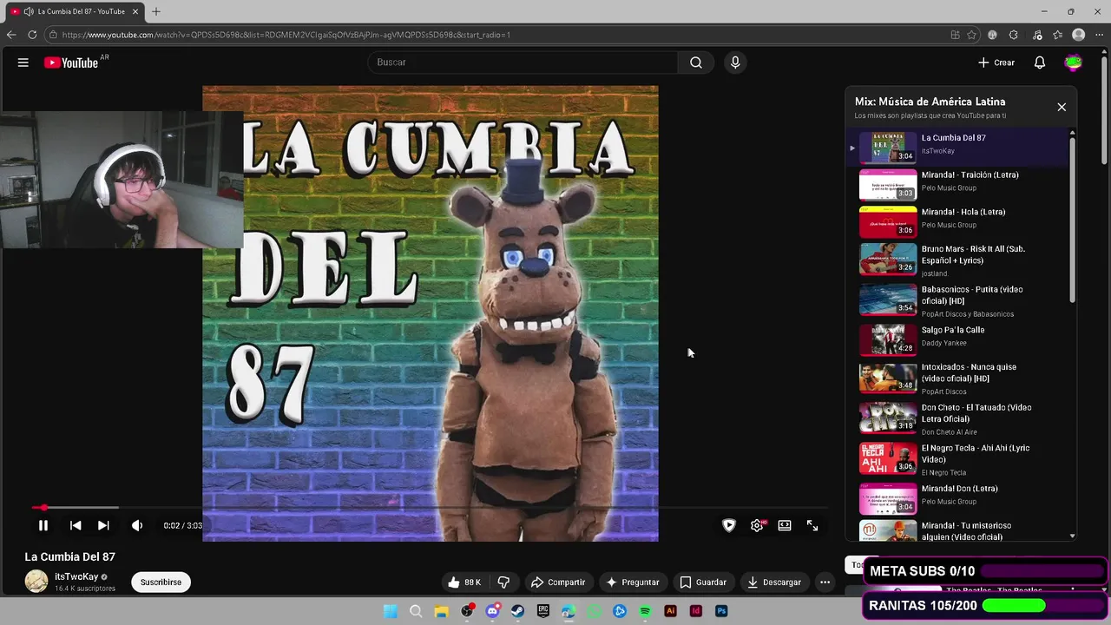1111x625 pixels.
Task: Open the itsTwoKay channel name link
Action: (x=76, y=576)
